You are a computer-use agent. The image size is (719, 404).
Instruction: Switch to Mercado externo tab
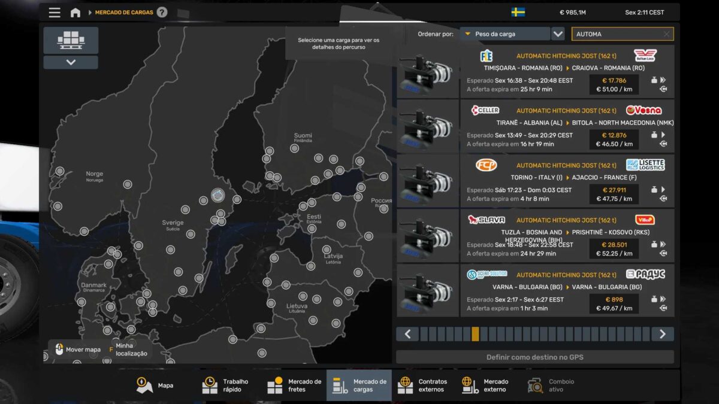[486, 385]
